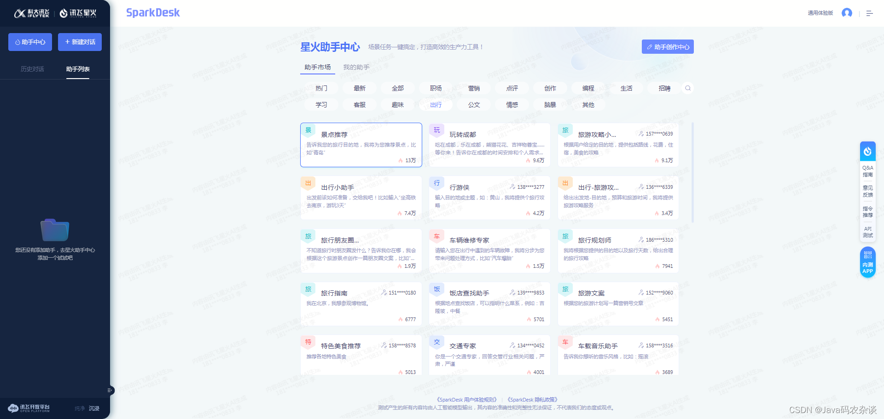Click the 讯飞开放平台 logo at bottom left
Screen dimensions: 884x419
29,408
